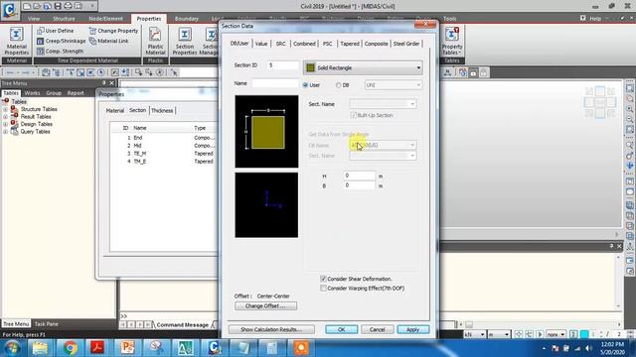Click the Change Property command
Screen dimensions: 636x357
[x=113, y=31]
